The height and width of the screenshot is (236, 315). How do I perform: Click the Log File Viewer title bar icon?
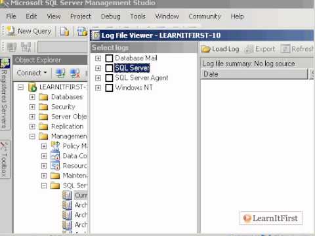pyautogui.click(x=95, y=35)
